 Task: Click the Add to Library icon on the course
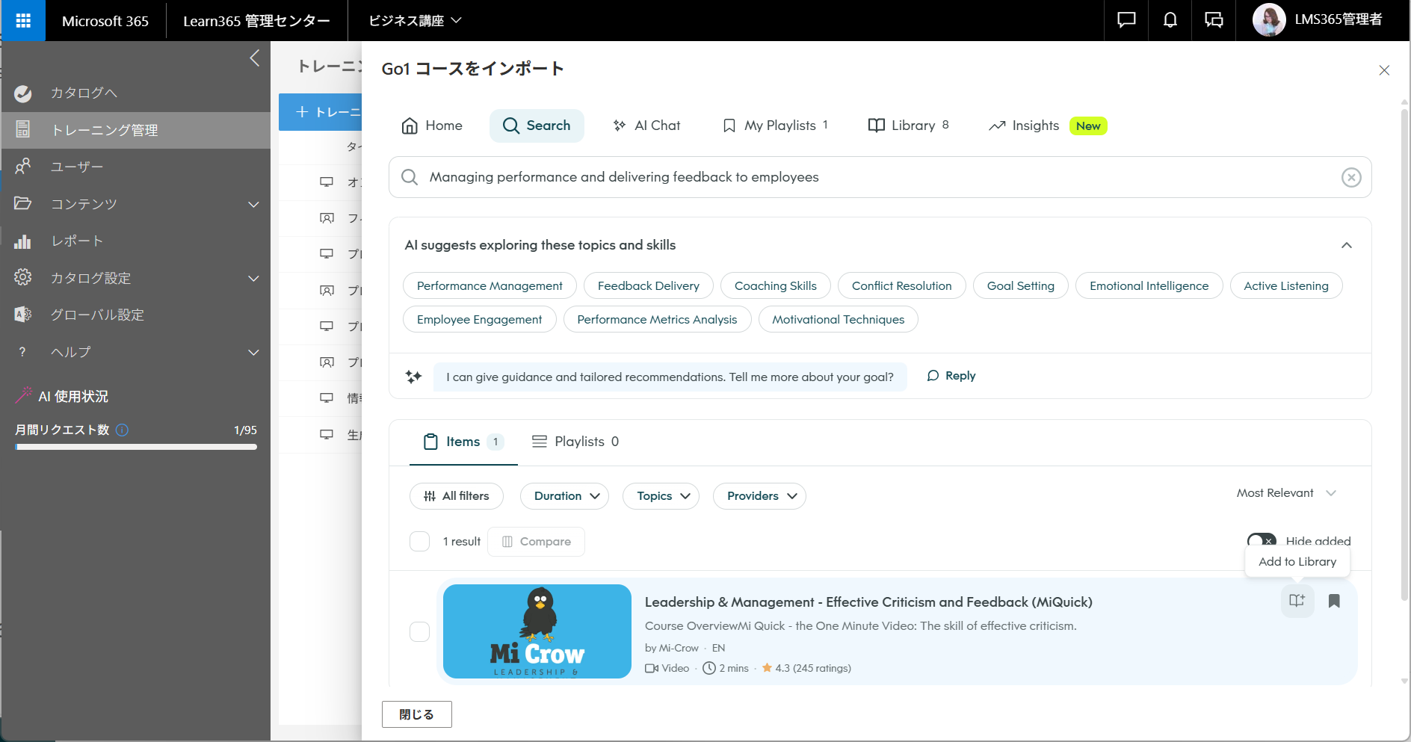[x=1297, y=601]
